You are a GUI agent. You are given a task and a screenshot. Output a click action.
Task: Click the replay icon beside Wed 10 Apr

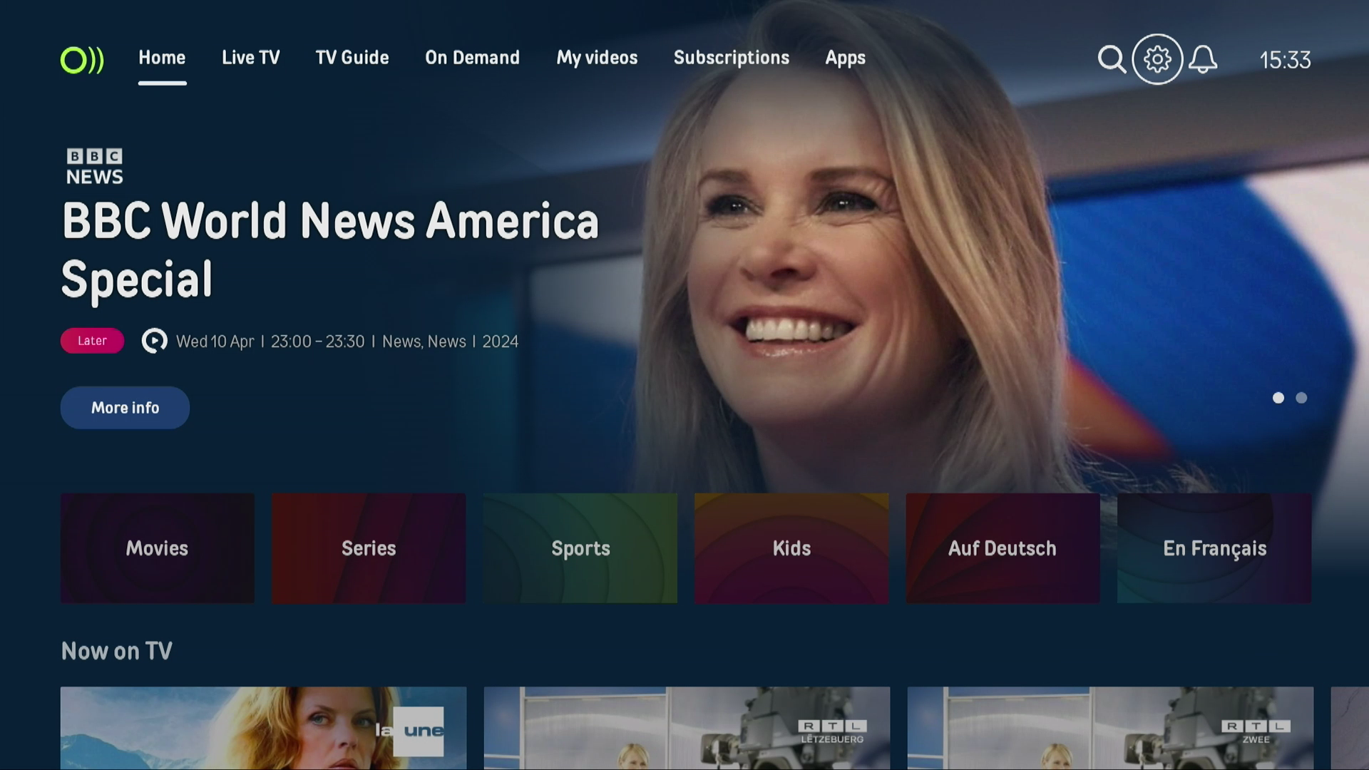point(154,341)
